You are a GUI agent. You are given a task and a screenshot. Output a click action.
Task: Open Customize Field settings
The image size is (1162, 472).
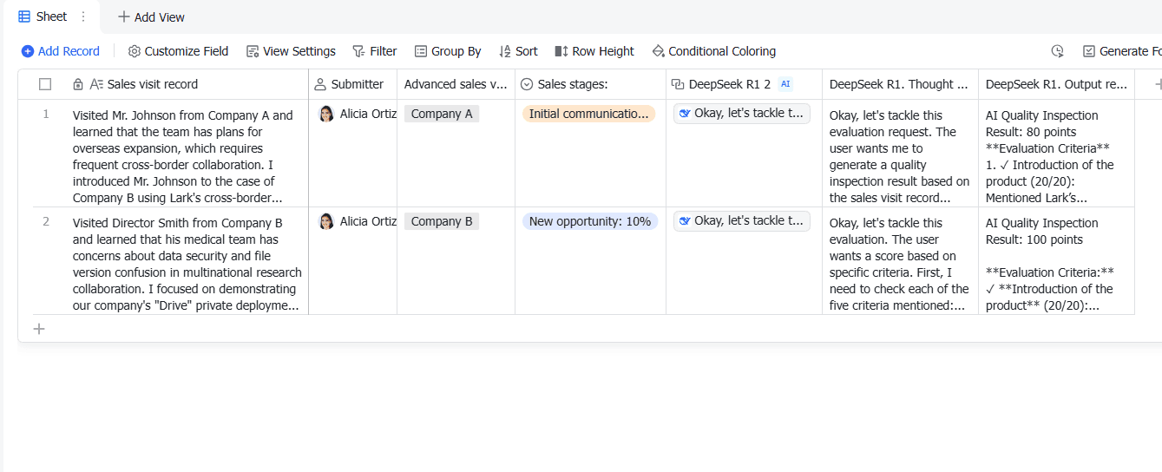pos(178,51)
